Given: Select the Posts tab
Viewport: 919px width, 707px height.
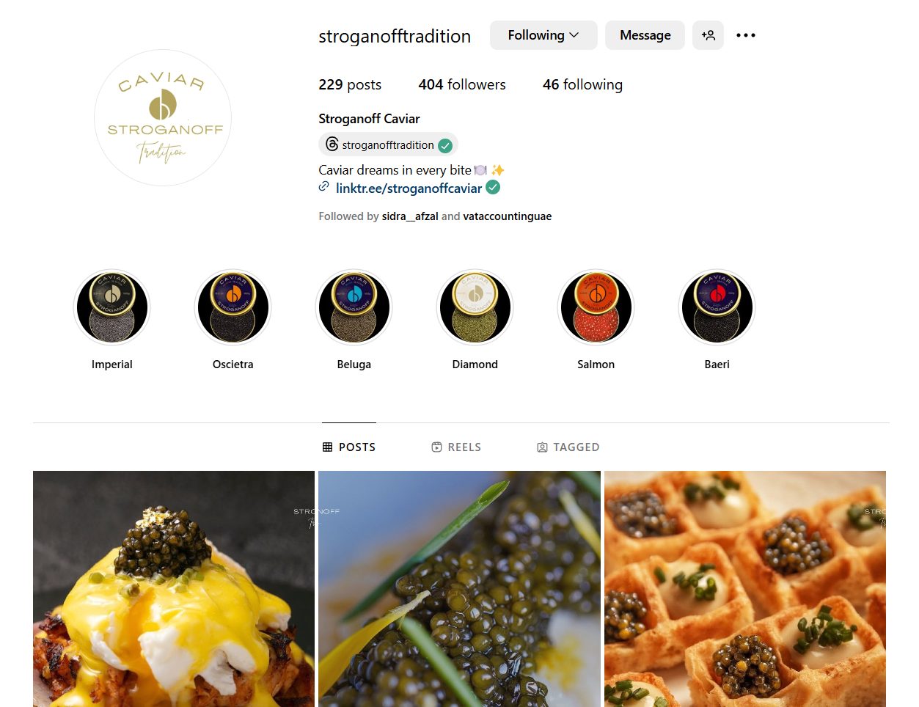Looking at the screenshot, I should coord(349,447).
